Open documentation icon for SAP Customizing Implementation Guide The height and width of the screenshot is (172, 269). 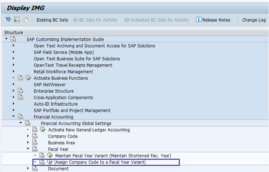pos(13,39)
